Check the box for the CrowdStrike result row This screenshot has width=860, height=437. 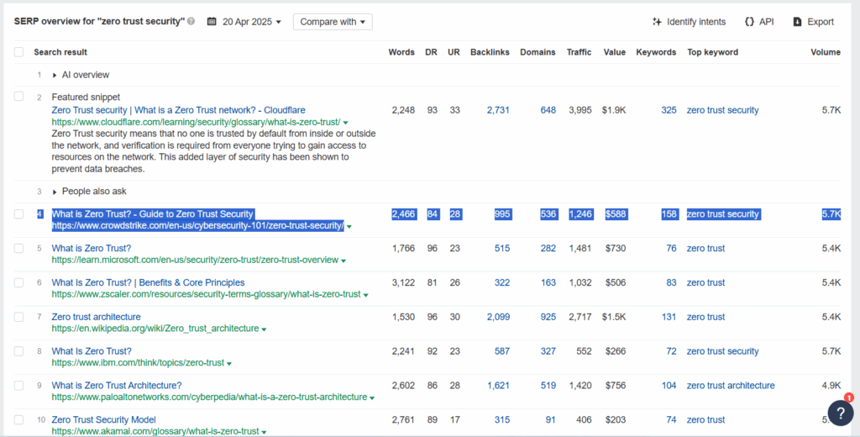[x=19, y=214]
